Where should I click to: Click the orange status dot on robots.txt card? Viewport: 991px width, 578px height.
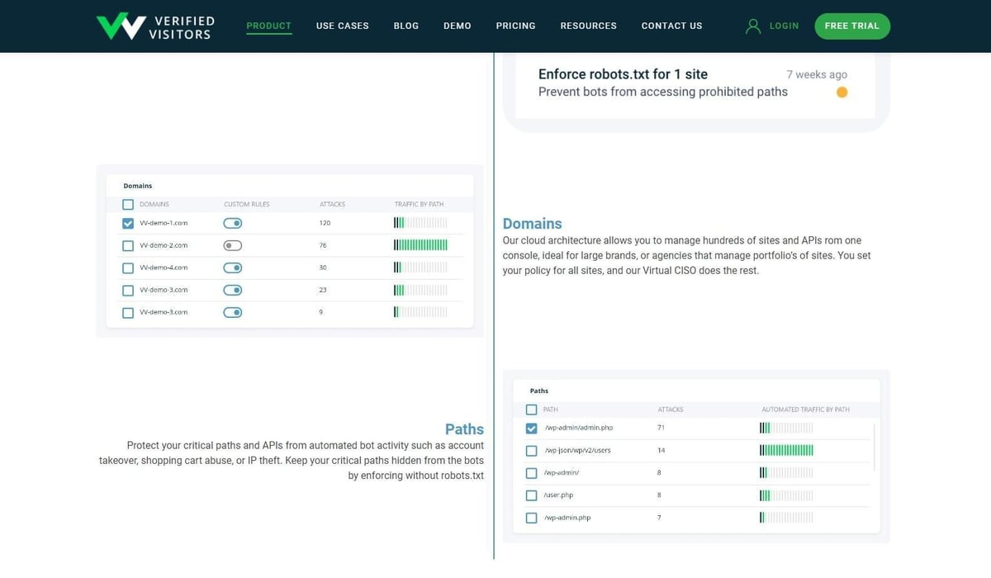point(842,92)
